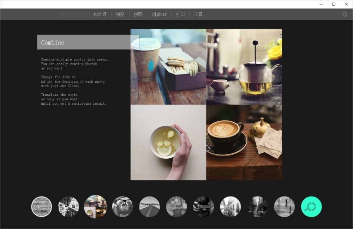This screenshot has height=229, width=353.
Task: Select the hands holding camera circle thumbnail
Action: pyautogui.click(x=204, y=207)
